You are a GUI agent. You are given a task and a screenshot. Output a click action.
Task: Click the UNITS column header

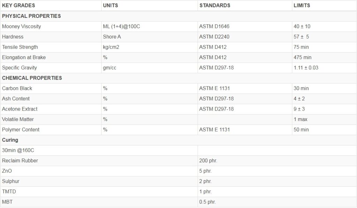point(111,6)
